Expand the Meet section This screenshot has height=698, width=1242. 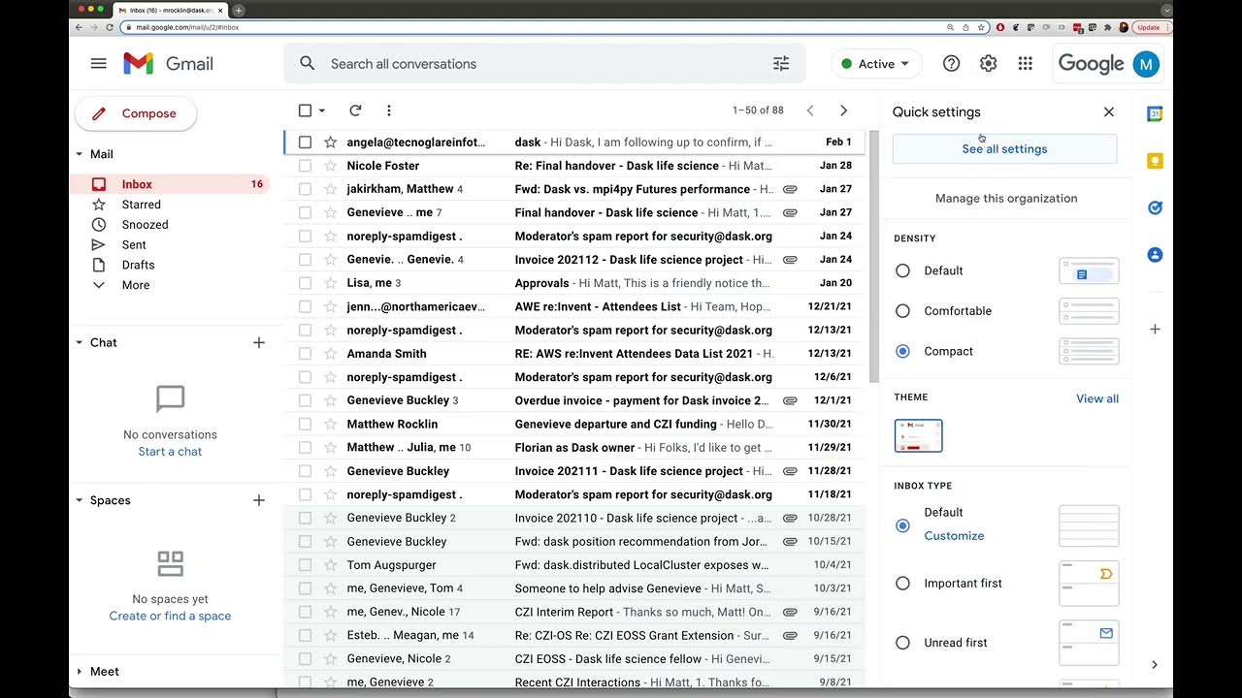click(80, 671)
